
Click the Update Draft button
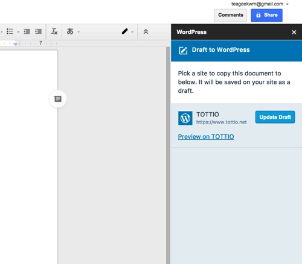click(x=275, y=117)
